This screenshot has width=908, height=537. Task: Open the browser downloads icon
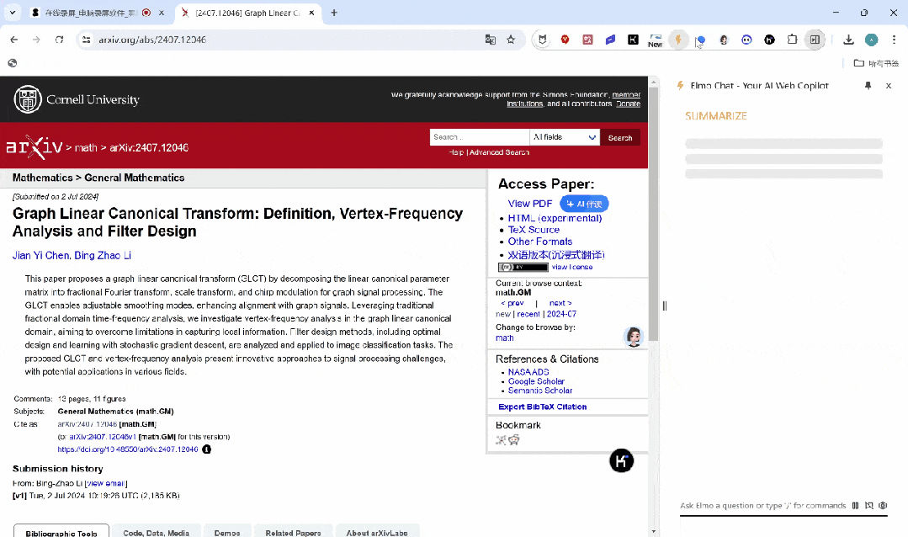[x=848, y=40]
